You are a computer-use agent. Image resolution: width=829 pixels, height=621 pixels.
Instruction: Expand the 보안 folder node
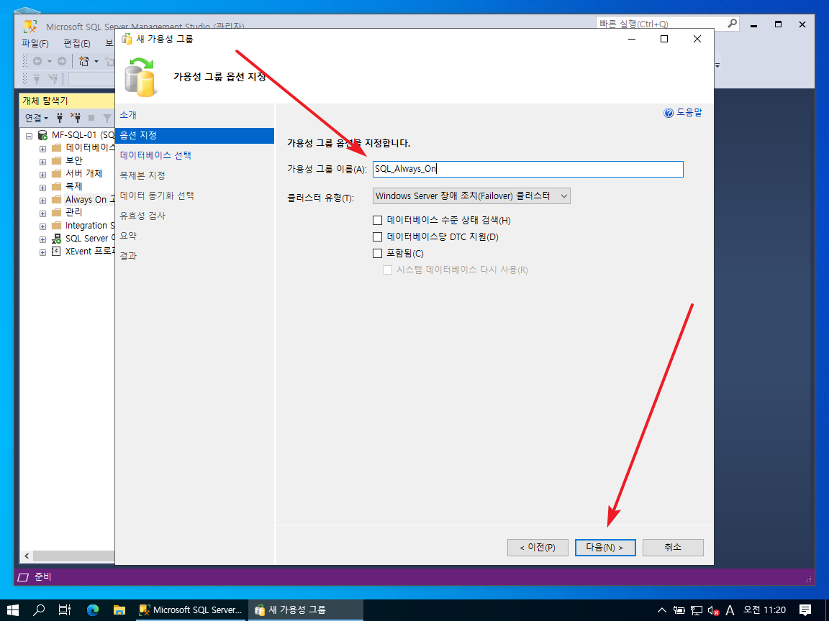click(x=43, y=162)
